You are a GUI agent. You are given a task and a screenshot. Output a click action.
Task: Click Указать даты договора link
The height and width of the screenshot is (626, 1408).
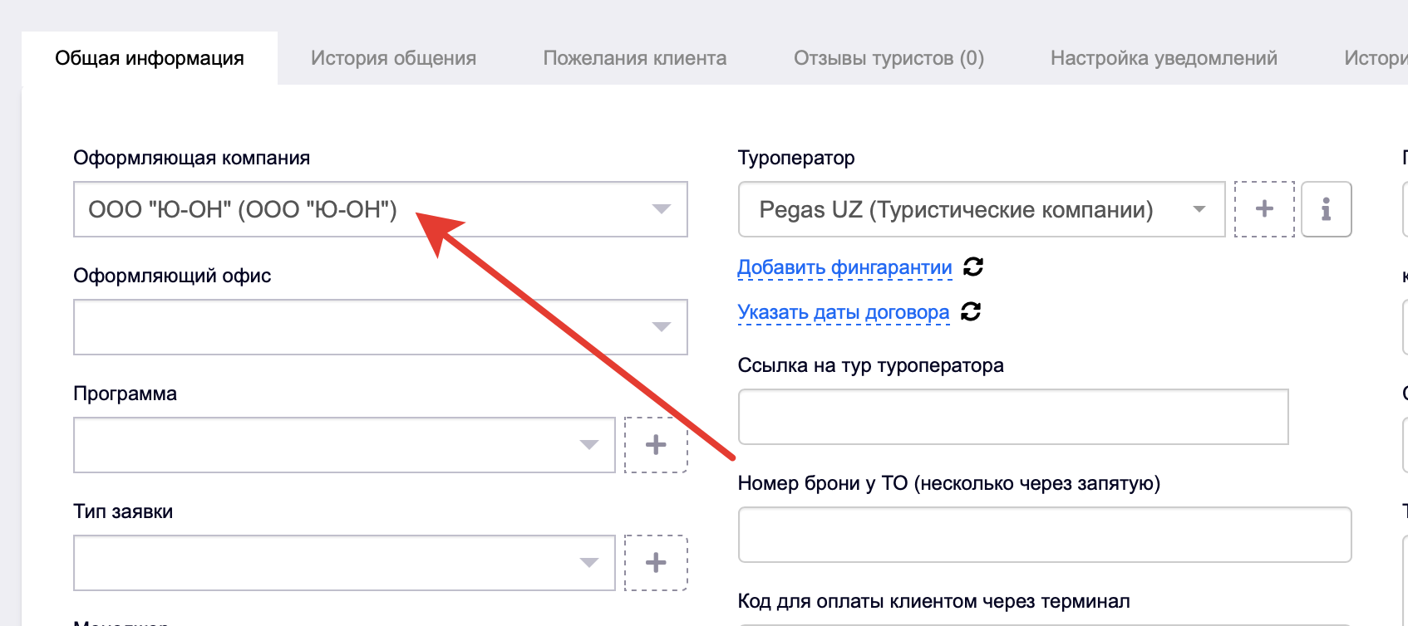pos(844,312)
